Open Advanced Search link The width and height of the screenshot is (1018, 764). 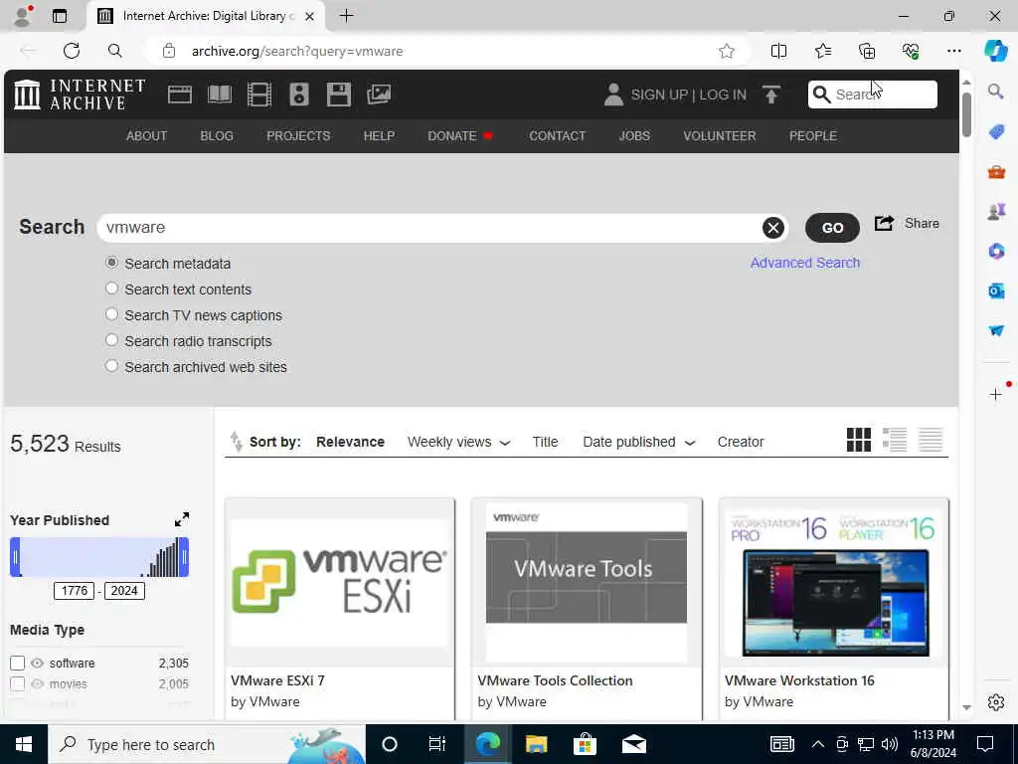pyautogui.click(x=805, y=263)
